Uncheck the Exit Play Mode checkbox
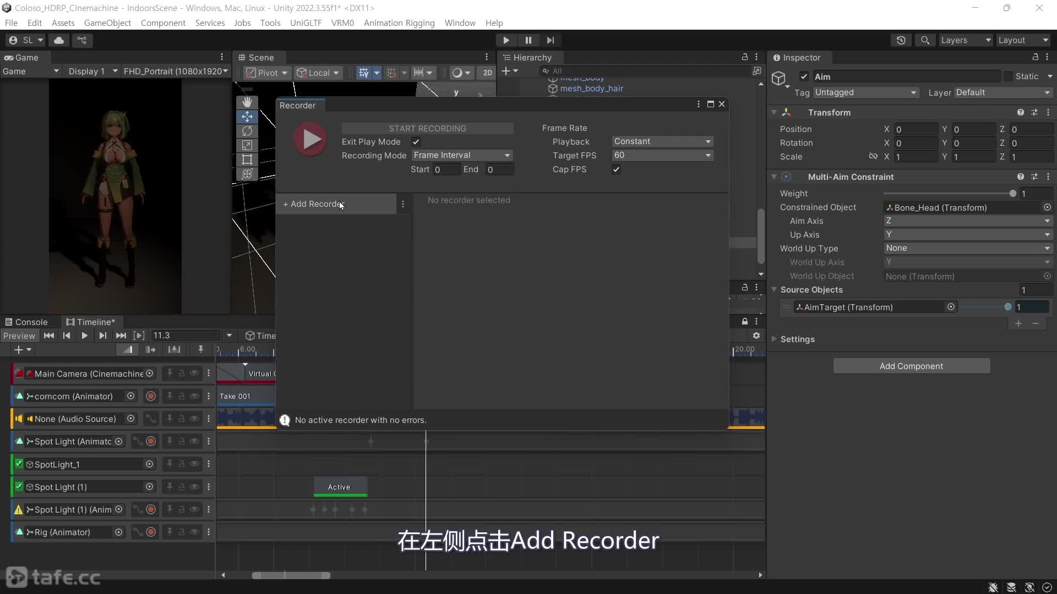 tap(416, 141)
